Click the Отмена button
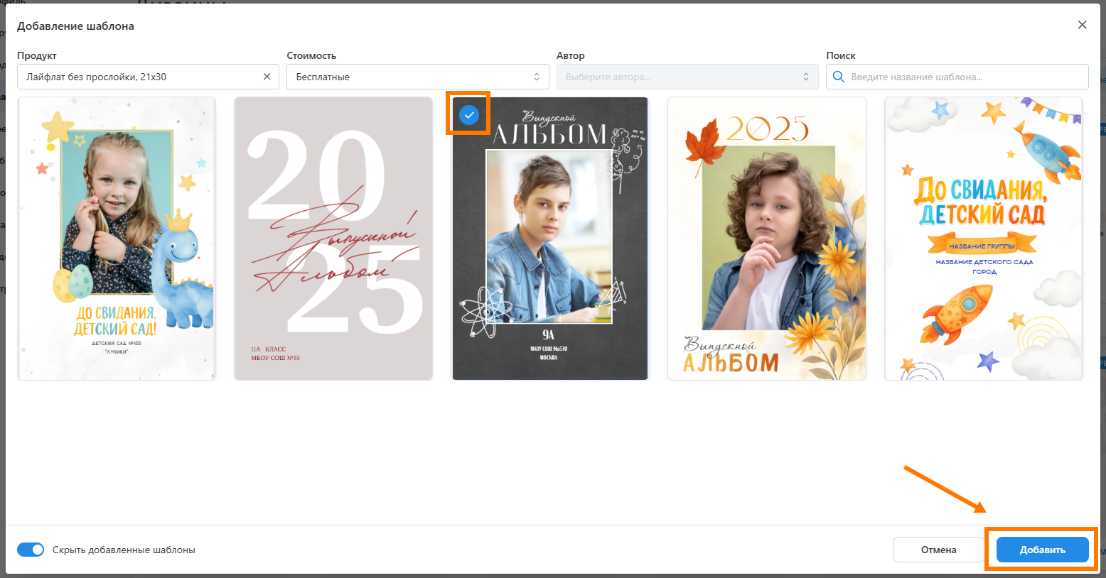This screenshot has height=578, width=1106. [938, 550]
